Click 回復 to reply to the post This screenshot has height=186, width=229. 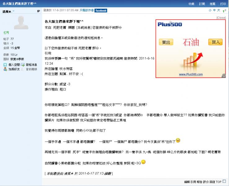[212, 182]
